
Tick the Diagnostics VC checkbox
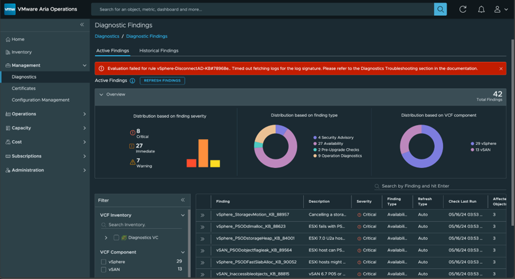(x=116, y=238)
